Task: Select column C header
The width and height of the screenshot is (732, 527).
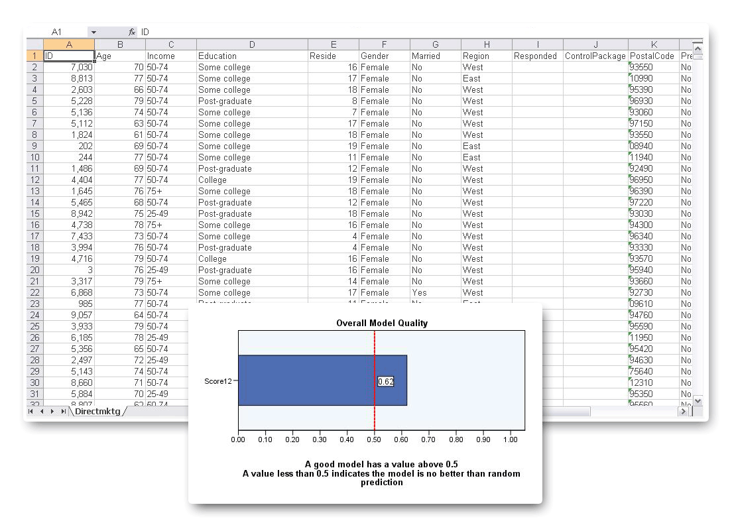Action: [171, 44]
